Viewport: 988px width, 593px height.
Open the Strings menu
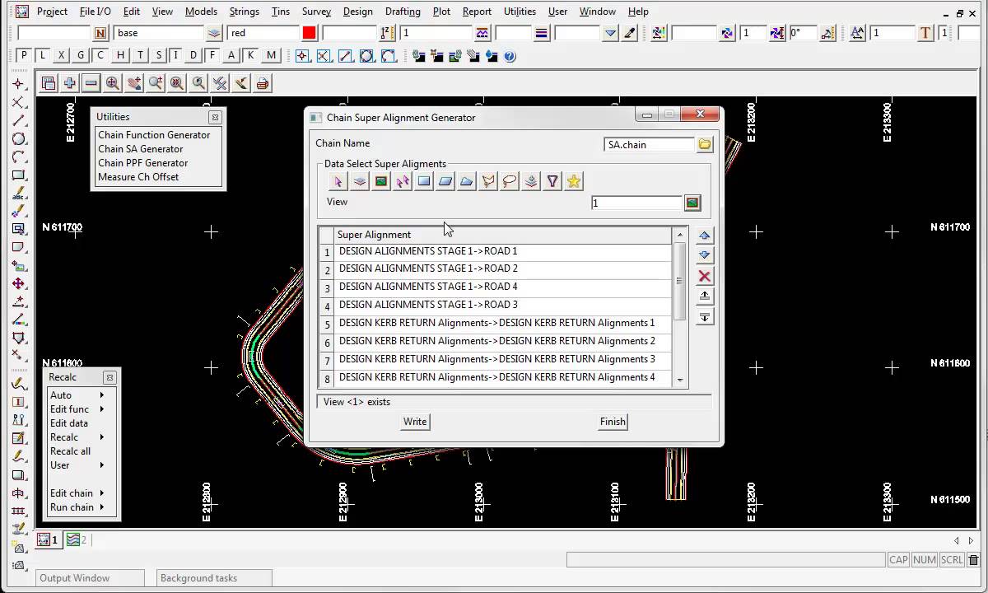coord(244,12)
